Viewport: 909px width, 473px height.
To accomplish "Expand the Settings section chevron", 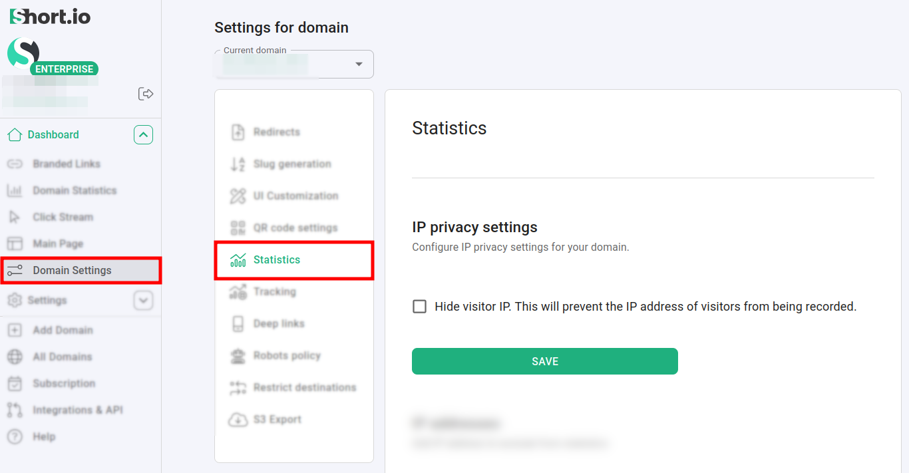I will coord(143,301).
